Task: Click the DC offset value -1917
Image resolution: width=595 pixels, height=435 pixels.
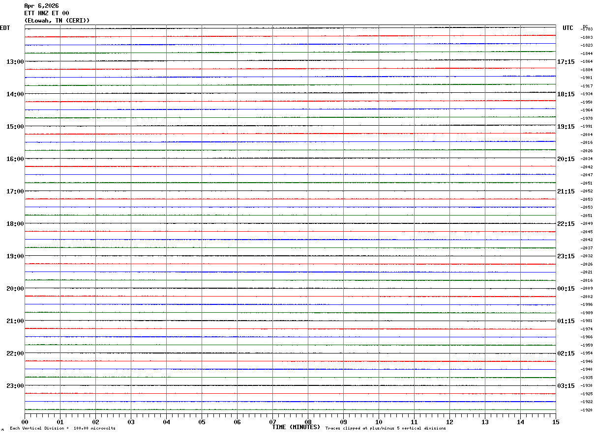Action: 586,86
